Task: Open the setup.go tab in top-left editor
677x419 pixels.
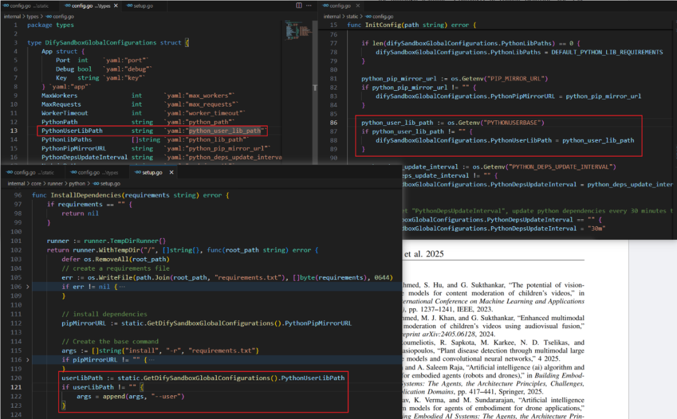Action: [x=142, y=6]
